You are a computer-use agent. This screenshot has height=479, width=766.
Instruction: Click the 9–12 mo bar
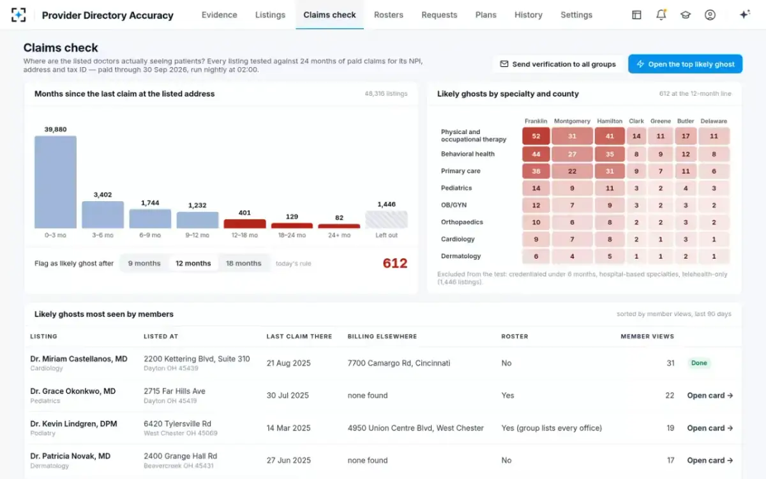pos(197,220)
